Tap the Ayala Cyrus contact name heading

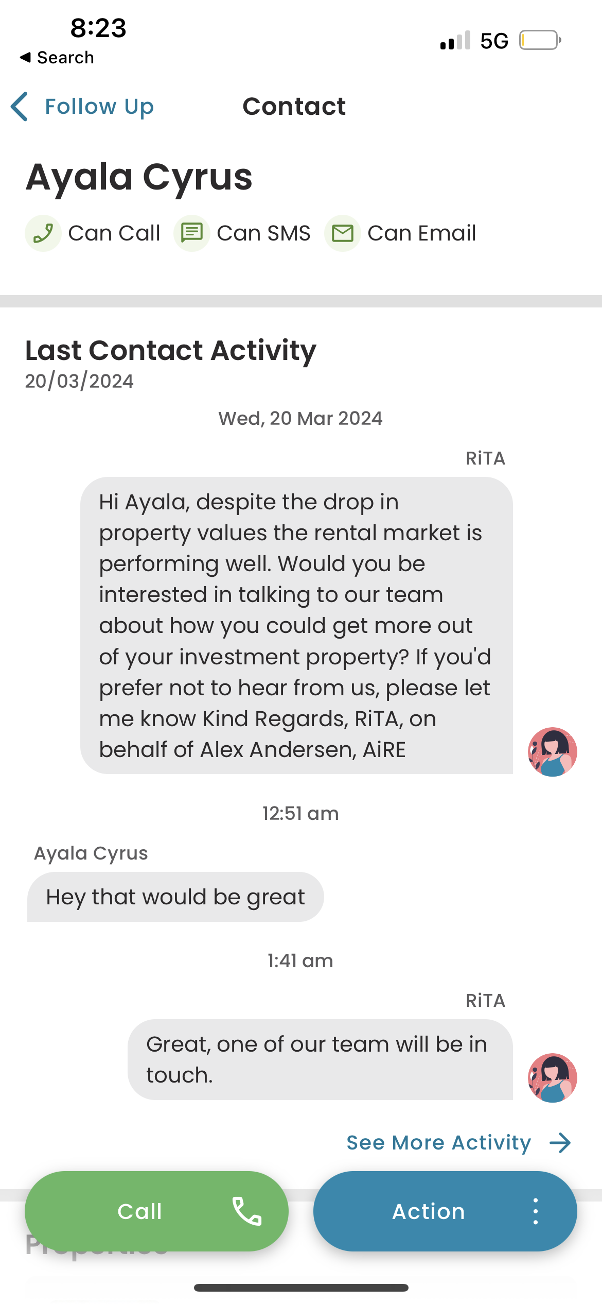pyautogui.click(x=139, y=178)
